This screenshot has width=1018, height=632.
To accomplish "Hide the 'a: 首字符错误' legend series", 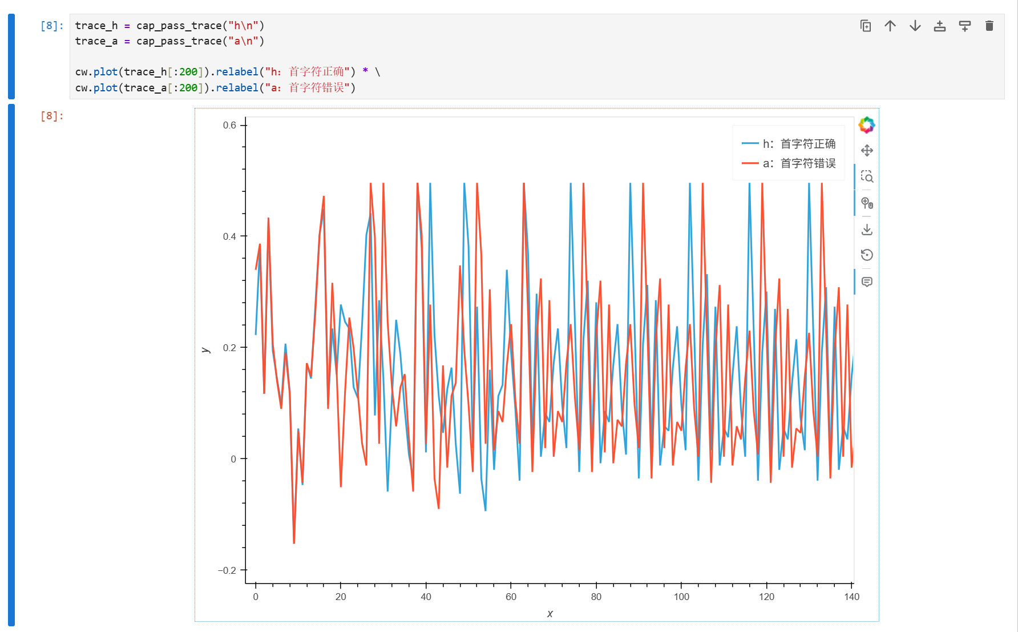I will [789, 163].
